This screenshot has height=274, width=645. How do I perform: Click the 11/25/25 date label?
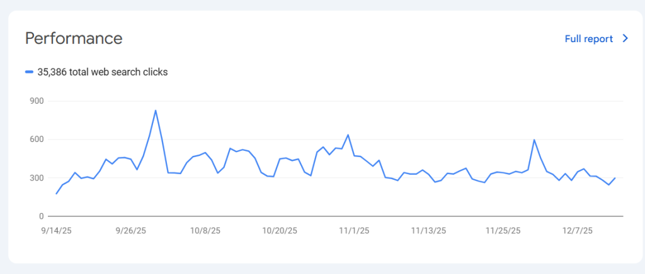503,231
